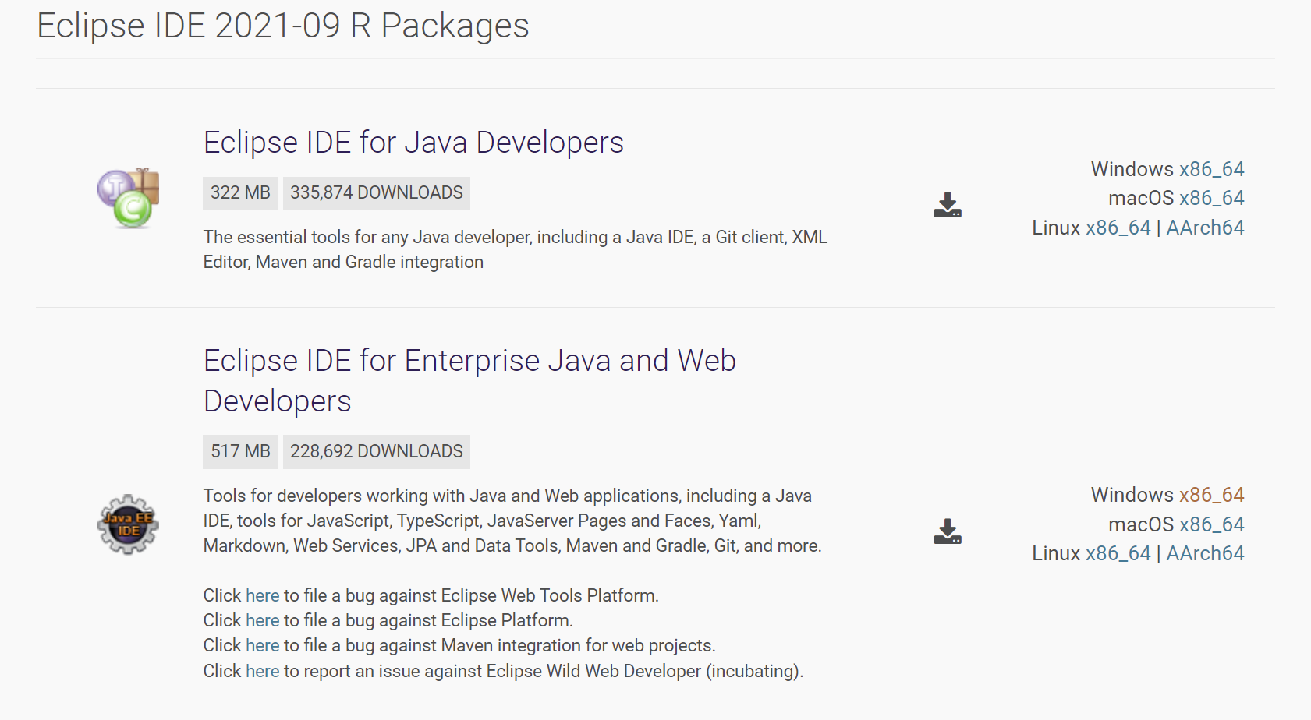Click 'here' for Maven integration for web projects bug
Viewport: 1311px width, 720px height.
click(x=262, y=645)
